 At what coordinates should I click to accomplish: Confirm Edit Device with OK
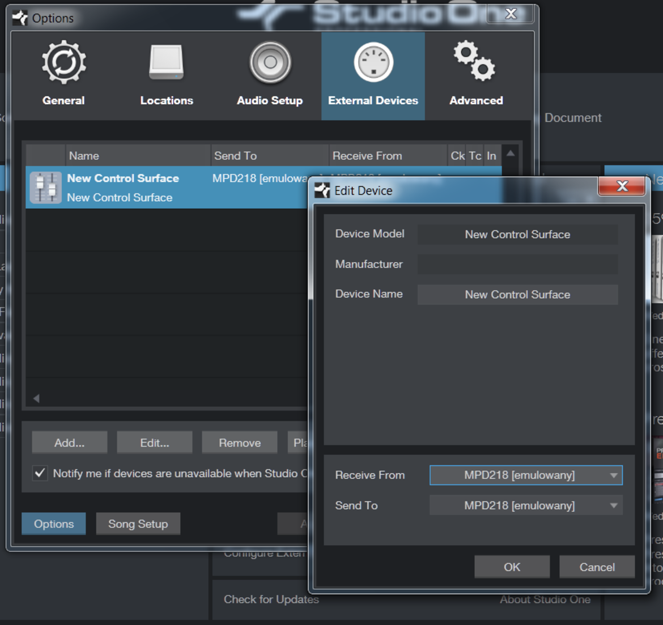pos(512,567)
